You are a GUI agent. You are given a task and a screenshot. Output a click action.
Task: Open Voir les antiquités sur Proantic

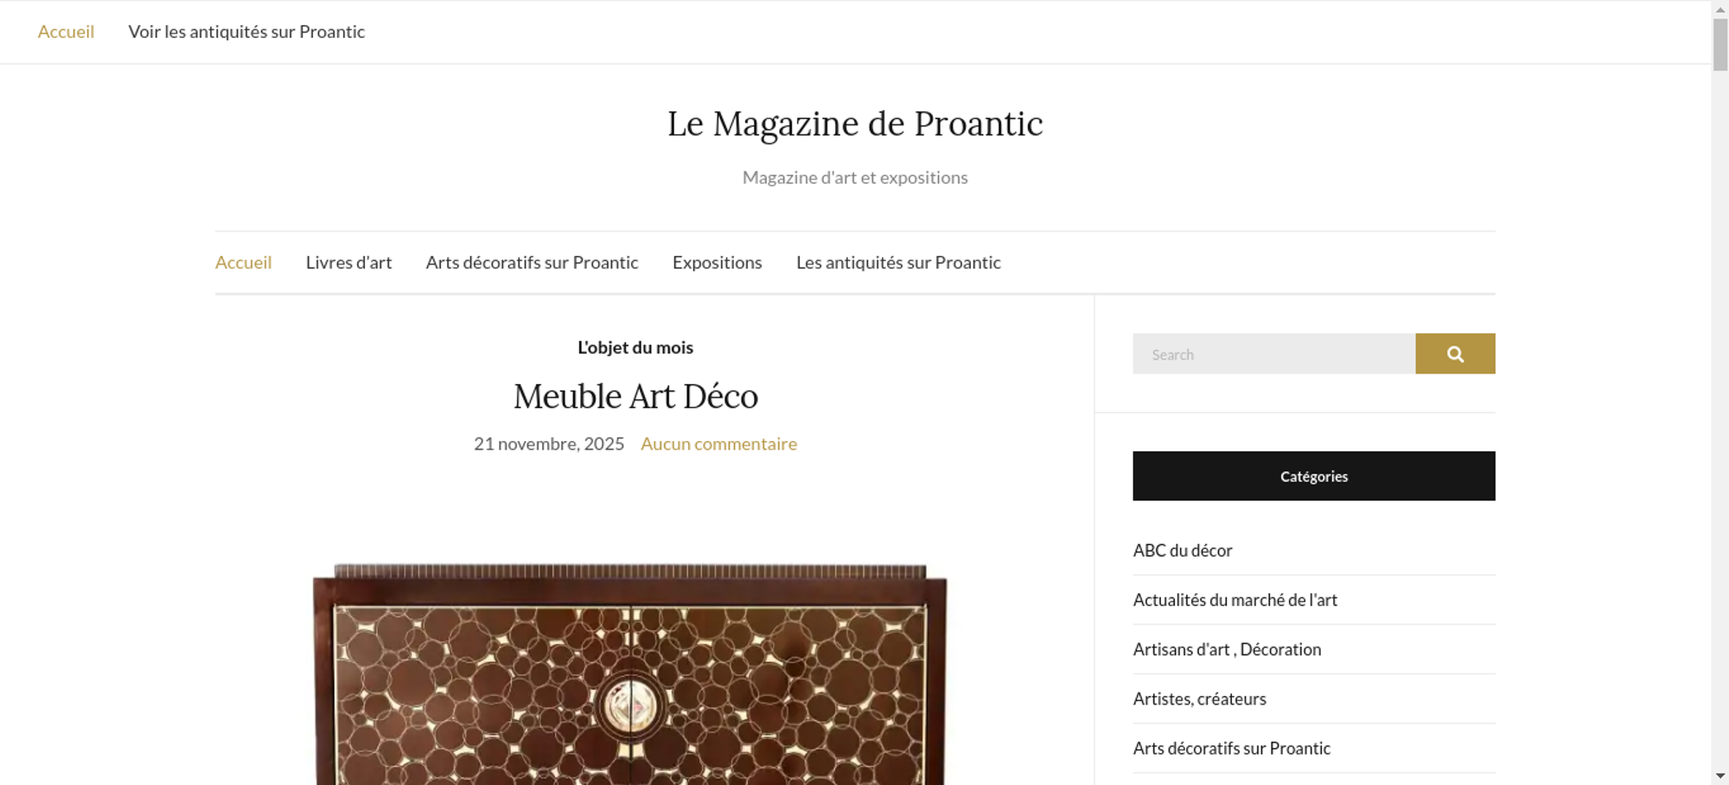coord(246,32)
